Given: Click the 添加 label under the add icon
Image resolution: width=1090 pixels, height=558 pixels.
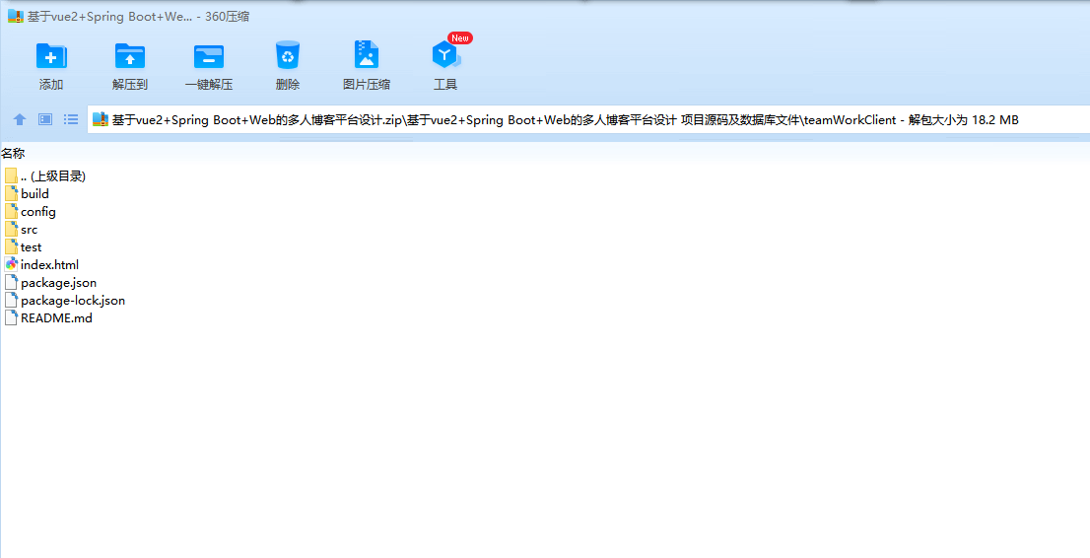Looking at the screenshot, I should [51, 84].
